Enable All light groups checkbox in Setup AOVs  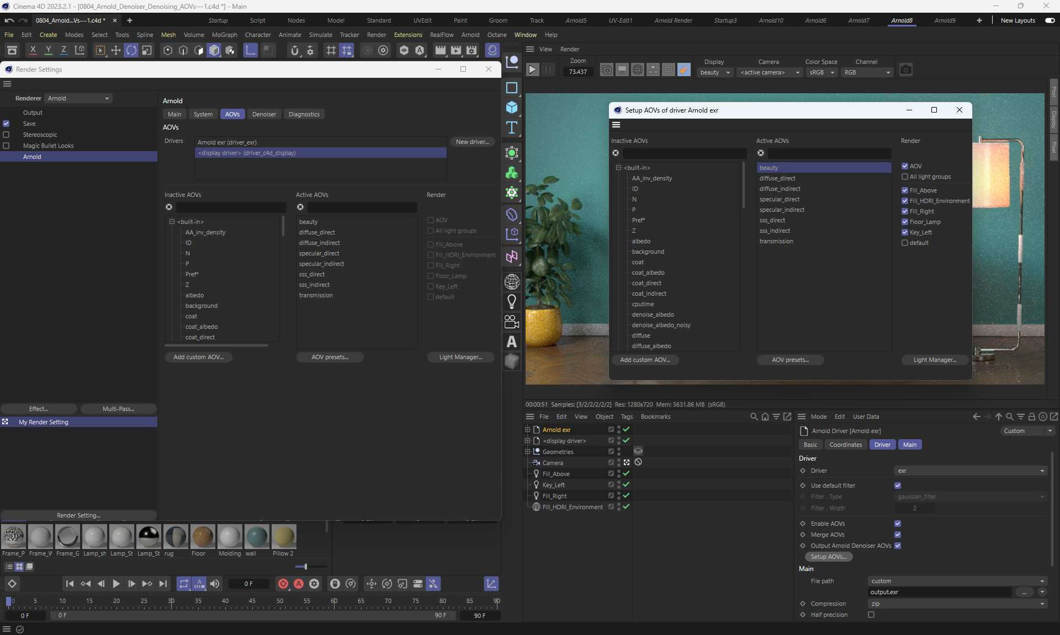coord(905,177)
